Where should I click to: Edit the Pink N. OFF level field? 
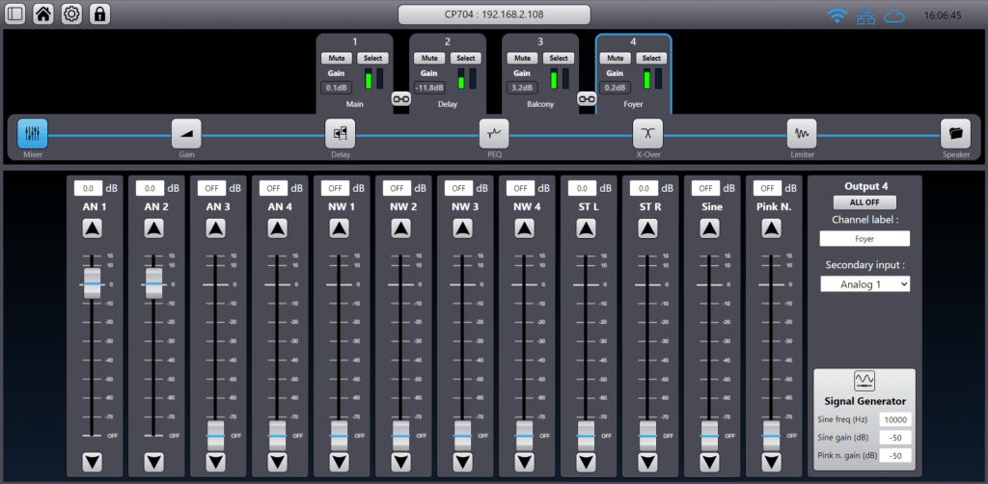[x=767, y=188]
